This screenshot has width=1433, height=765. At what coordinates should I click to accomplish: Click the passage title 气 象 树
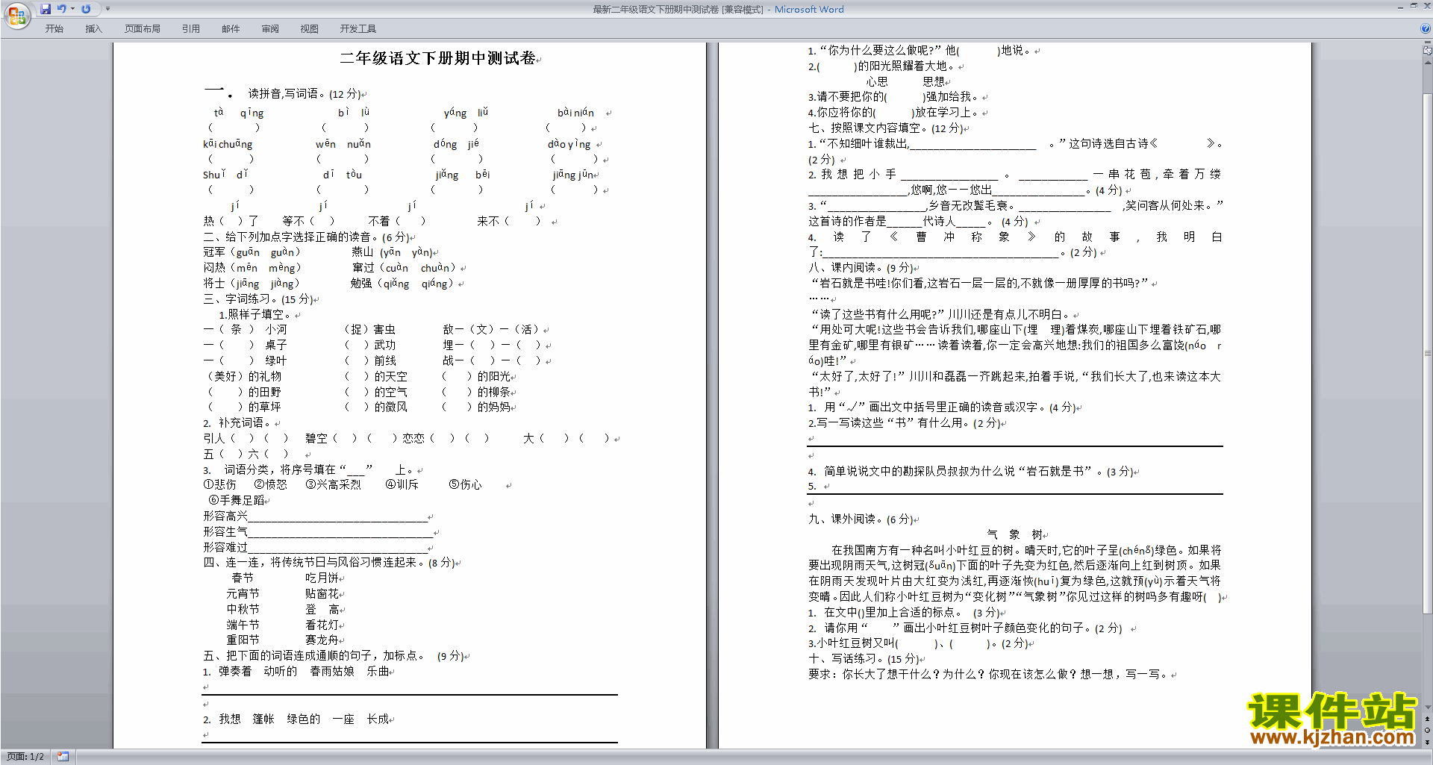click(1015, 535)
